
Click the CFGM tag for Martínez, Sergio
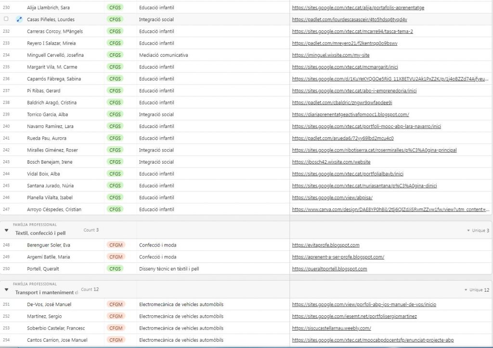(x=116, y=316)
